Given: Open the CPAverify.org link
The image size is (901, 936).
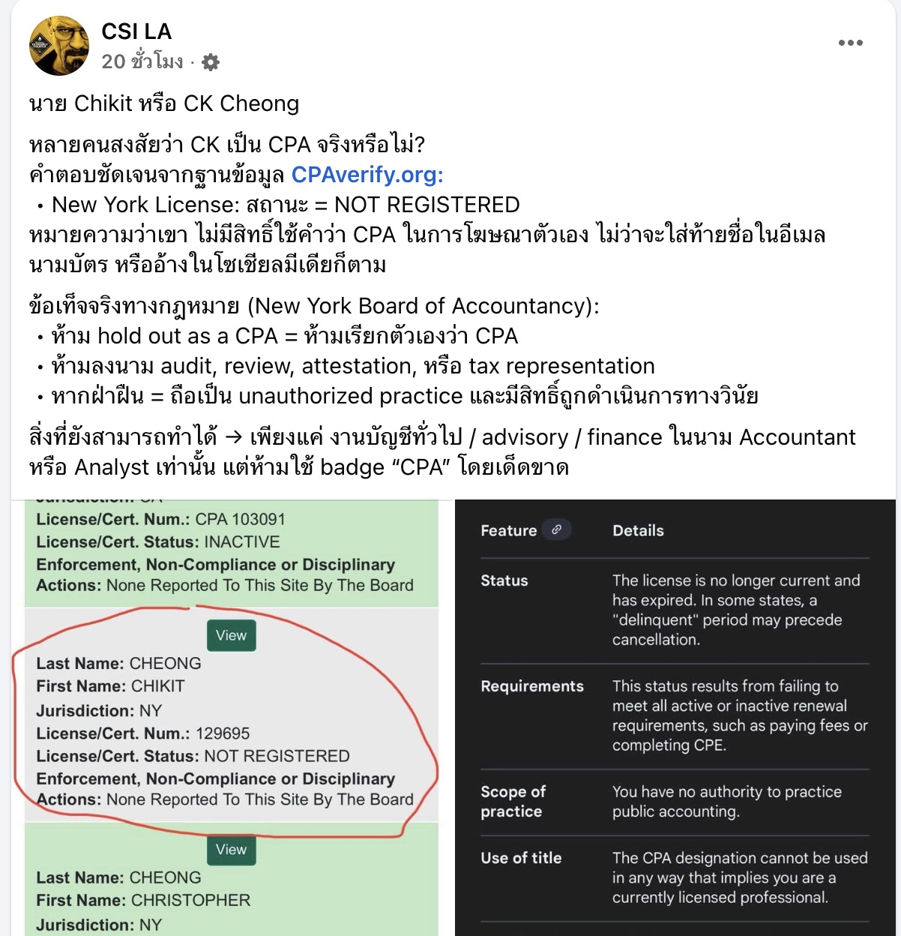Looking at the screenshot, I should [x=367, y=175].
